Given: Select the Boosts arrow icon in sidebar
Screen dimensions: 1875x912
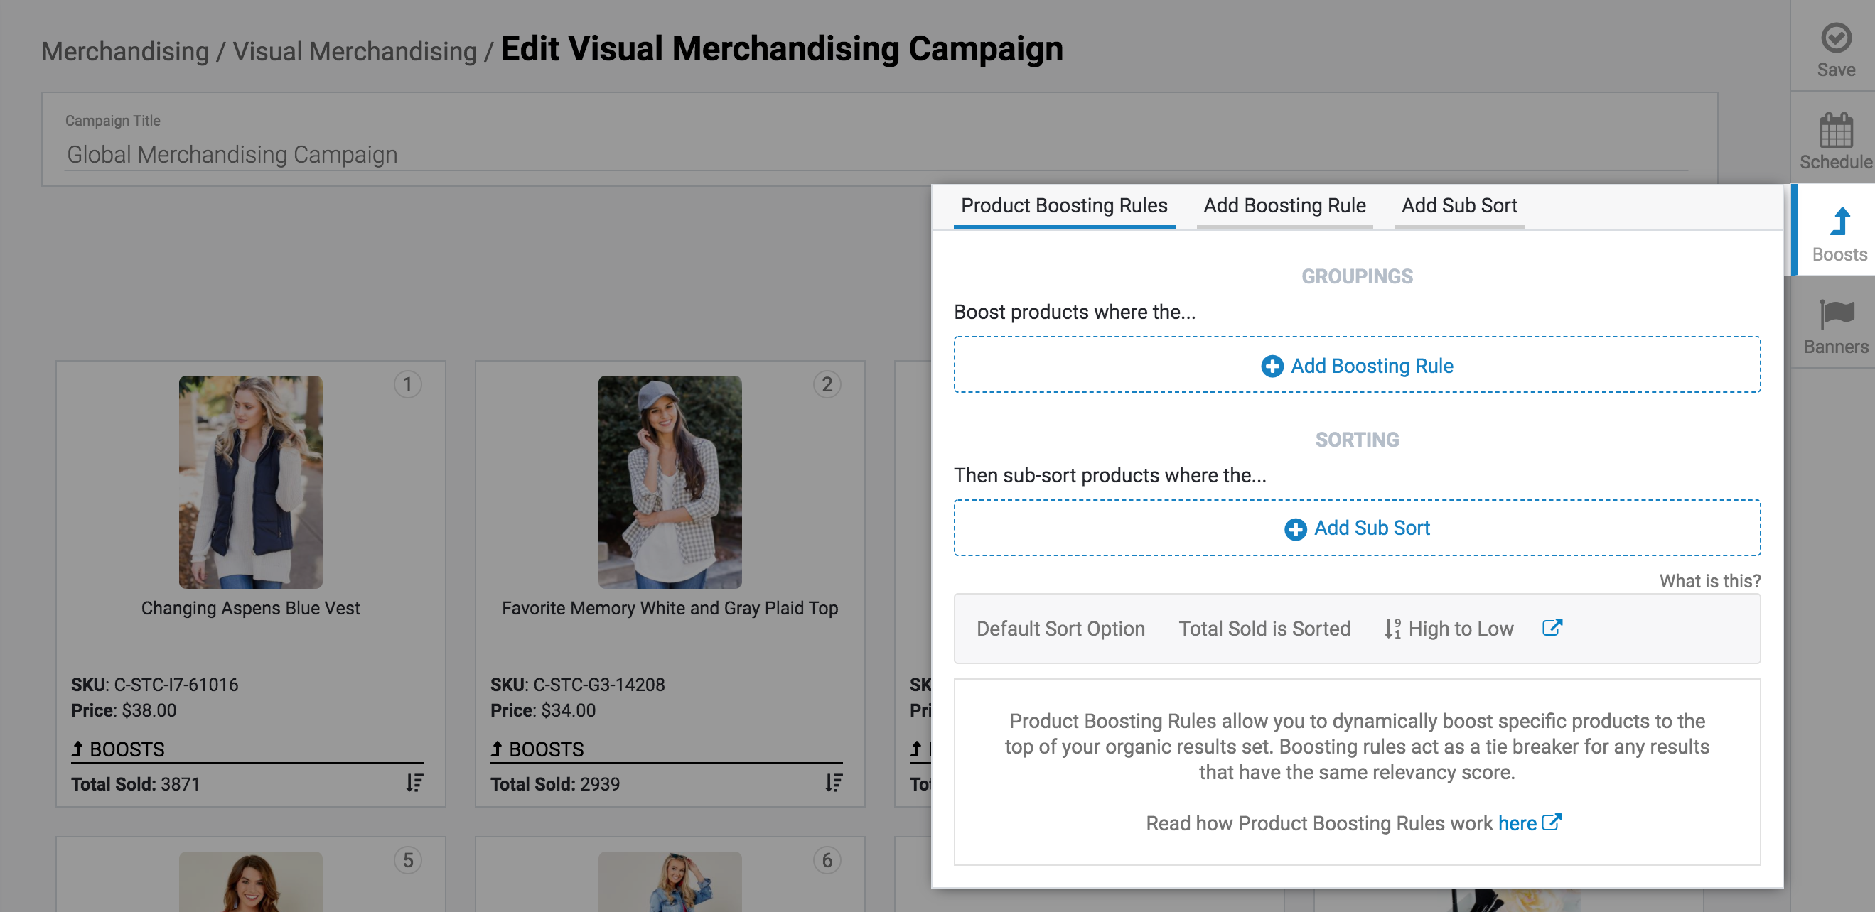Looking at the screenshot, I should pyautogui.click(x=1840, y=221).
